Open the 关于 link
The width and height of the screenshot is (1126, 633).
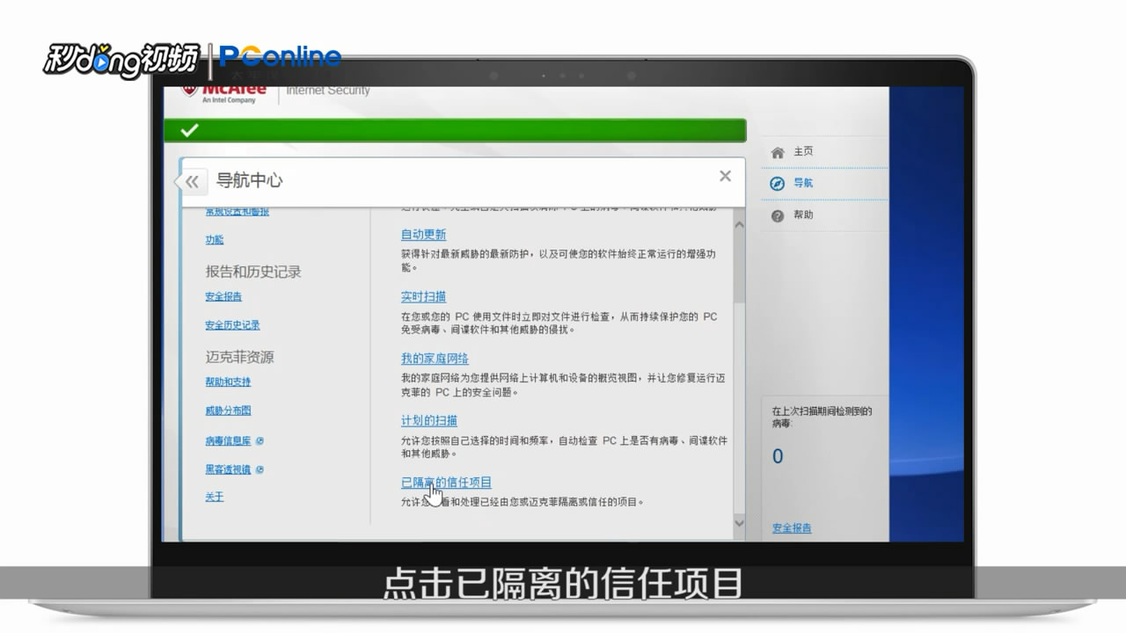pos(215,497)
